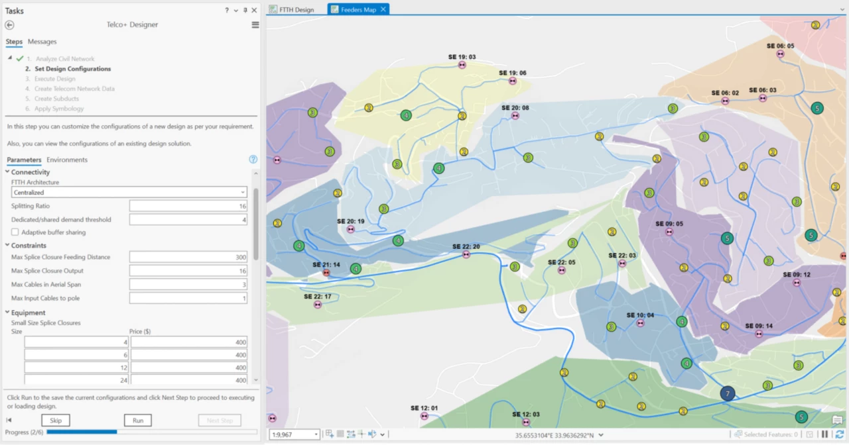Pause map drawing in status bar

coord(825,434)
